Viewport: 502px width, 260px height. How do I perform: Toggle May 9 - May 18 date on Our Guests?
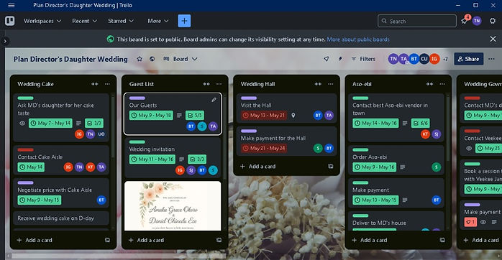pyautogui.click(x=151, y=115)
